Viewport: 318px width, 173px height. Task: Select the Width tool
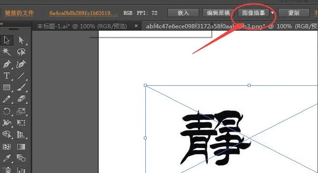pyautogui.click(x=7, y=123)
